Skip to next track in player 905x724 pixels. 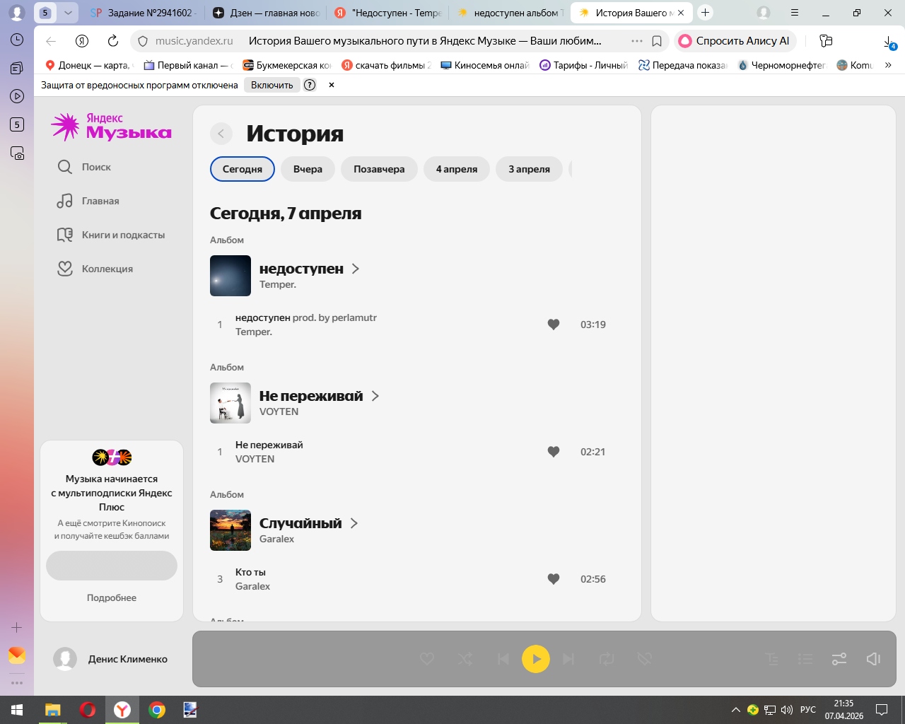pyautogui.click(x=568, y=659)
